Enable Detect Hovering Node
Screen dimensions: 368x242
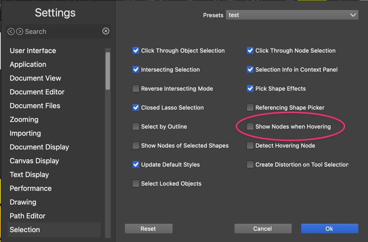coord(250,145)
